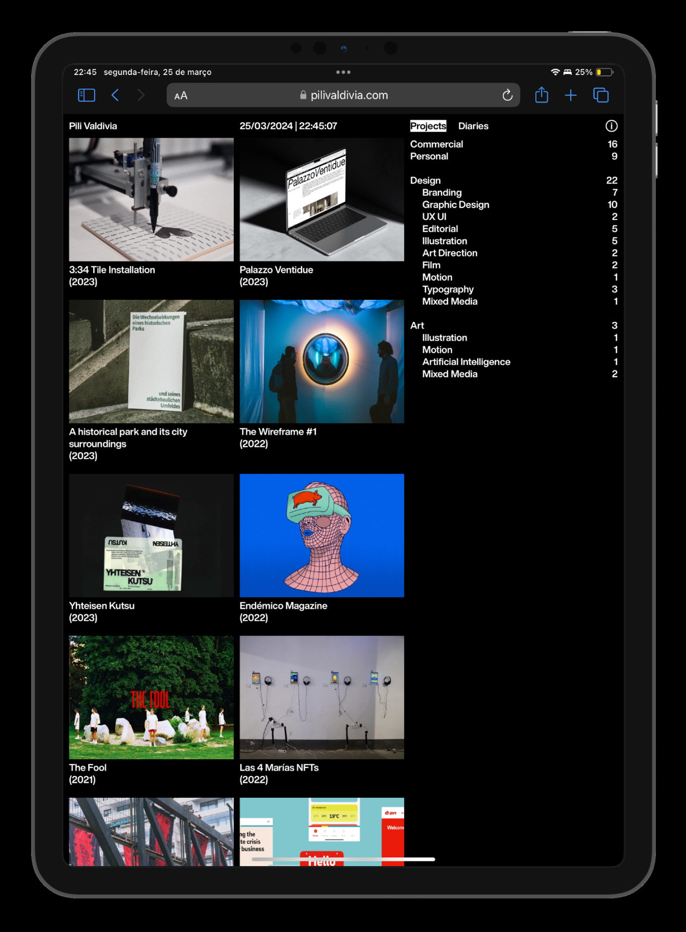Open the share sheet icon
The image size is (686, 932).
click(x=541, y=95)
